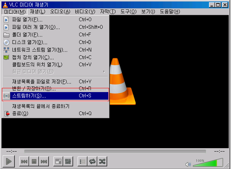Select 스트림하기(S)... menu entry
231x169 pixels.
click(56, 96)
